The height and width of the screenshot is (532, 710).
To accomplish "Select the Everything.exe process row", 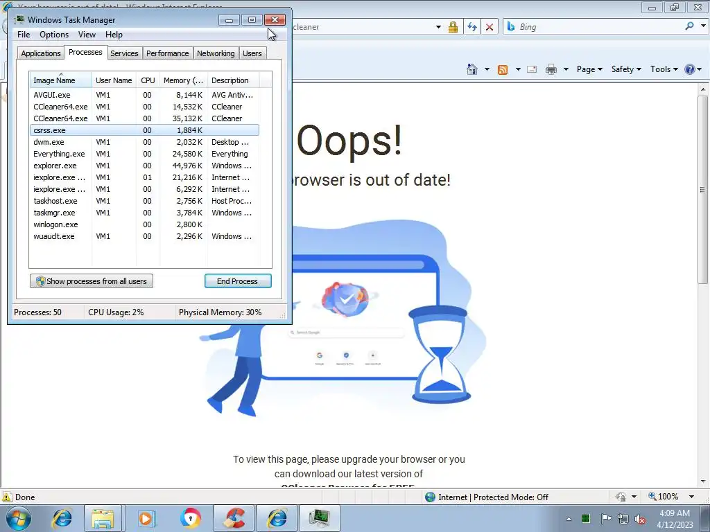I will (x=144, y=154).
